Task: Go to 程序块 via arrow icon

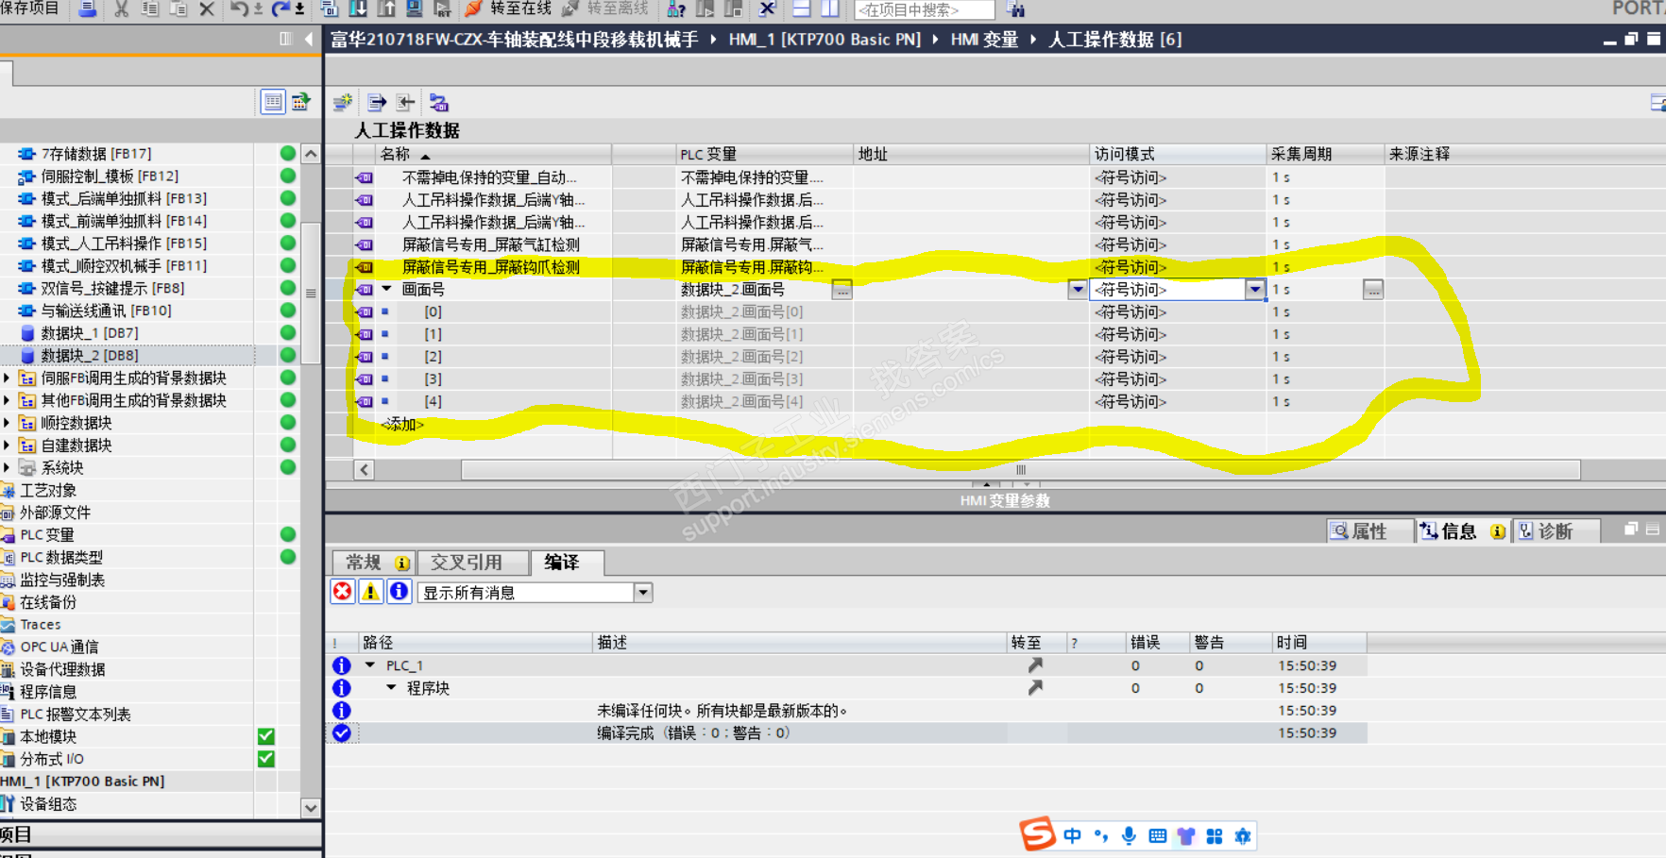Action: pos(1035,688)
